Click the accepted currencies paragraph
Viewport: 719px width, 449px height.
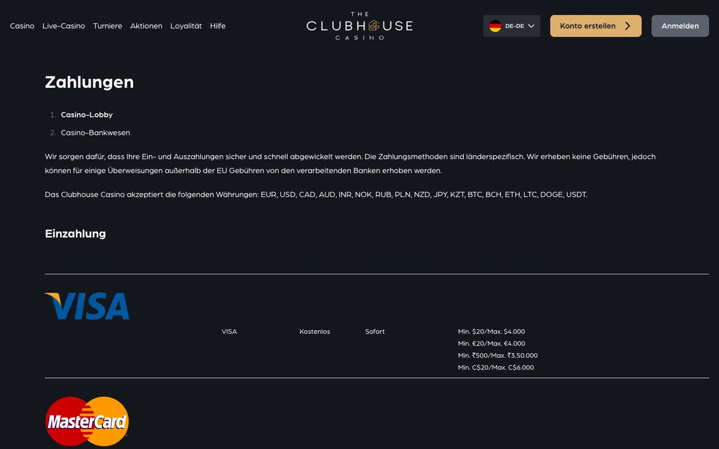[316, 195]
